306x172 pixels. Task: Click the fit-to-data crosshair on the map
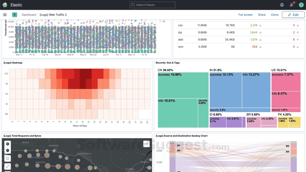tap(7, 158)
